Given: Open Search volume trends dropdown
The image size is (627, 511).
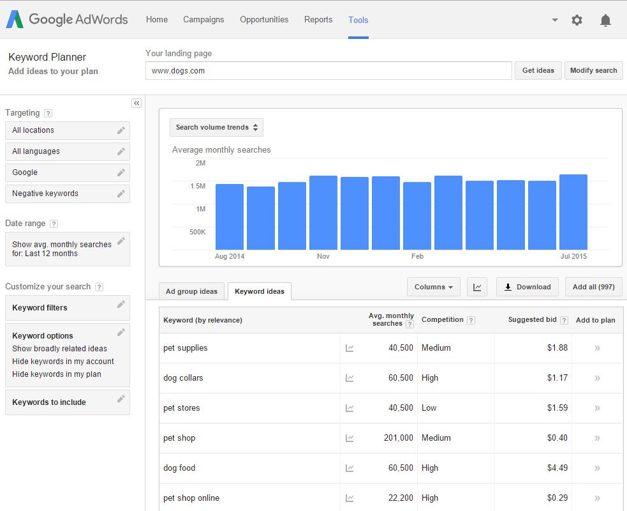Looking at the screenshot, I should click(x=216, y=127).
